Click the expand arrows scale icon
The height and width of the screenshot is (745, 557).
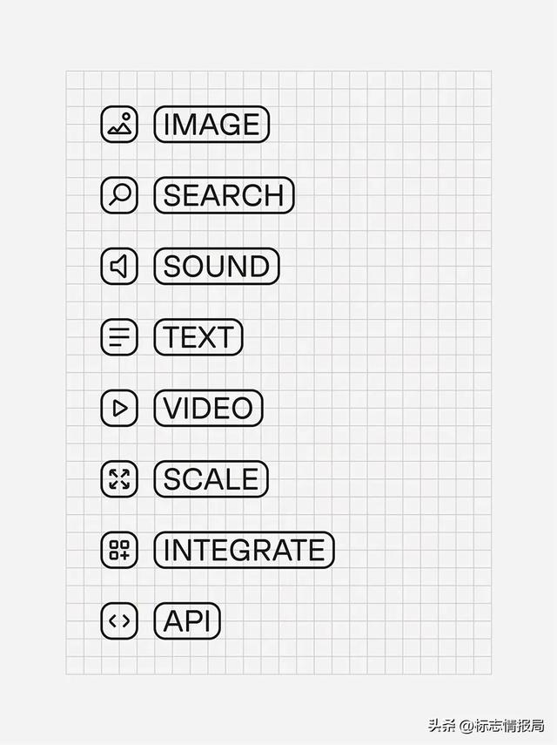click(x=119, y=478)
